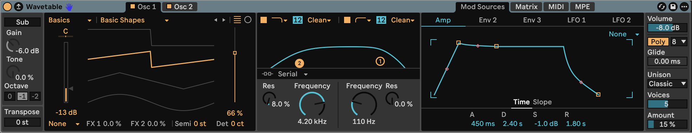Toggle the Wavetable device activator button
Viewport: 692px width, 133px height.
(x=7, y=7)
